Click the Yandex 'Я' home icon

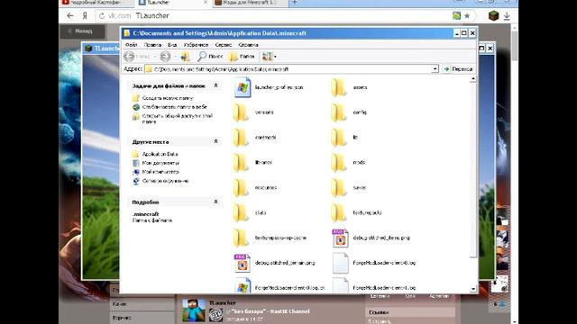click(x=85, y=16)
